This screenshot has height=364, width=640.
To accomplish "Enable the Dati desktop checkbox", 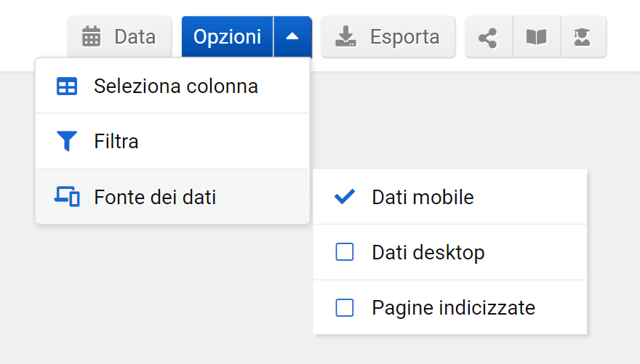I will pyautogui.click(x=345, y=252).
